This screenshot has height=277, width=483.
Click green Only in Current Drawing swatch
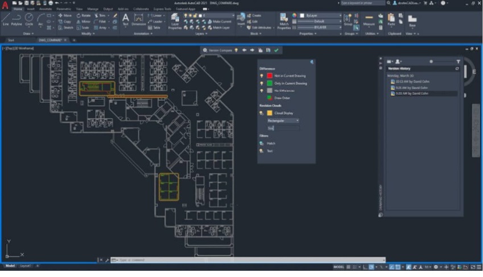(x=270, y=83)
